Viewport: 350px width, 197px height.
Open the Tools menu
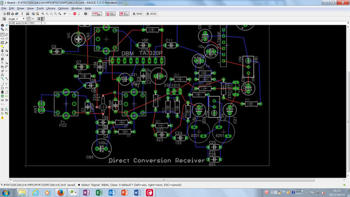[x=39, y=8]
